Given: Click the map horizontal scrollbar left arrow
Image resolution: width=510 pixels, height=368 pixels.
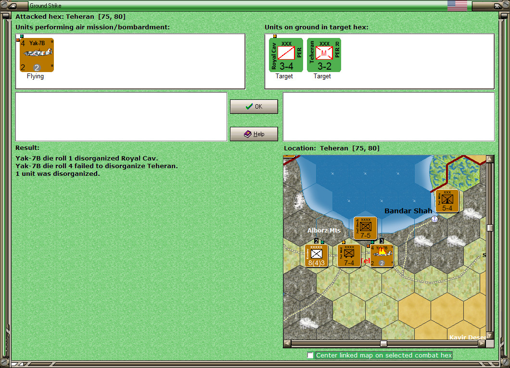Looking at the screenshot, I should 287,343.
